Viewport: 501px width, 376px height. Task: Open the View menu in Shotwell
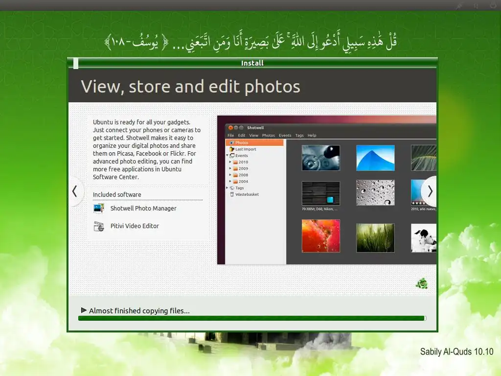pos(254,135)
